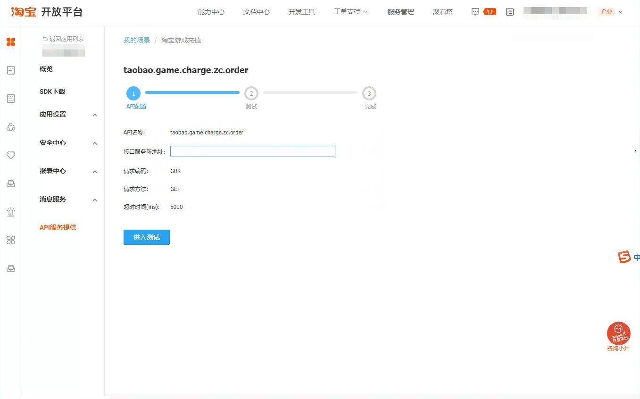This screenshot has width=640, height=399.
Task: Open 报表中心 in the sidebar
Action: point(53,171)
